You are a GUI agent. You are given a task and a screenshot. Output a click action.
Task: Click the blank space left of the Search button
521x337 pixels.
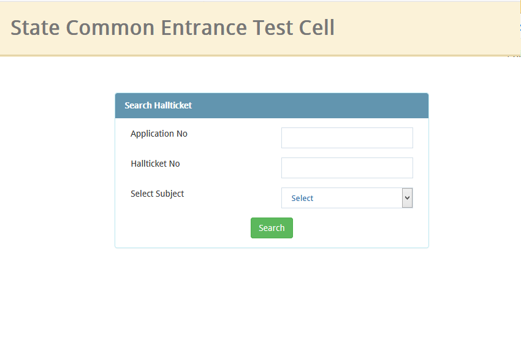184,228
